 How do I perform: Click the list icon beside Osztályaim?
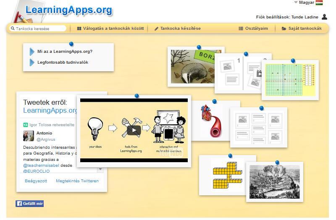coord(241,28)
